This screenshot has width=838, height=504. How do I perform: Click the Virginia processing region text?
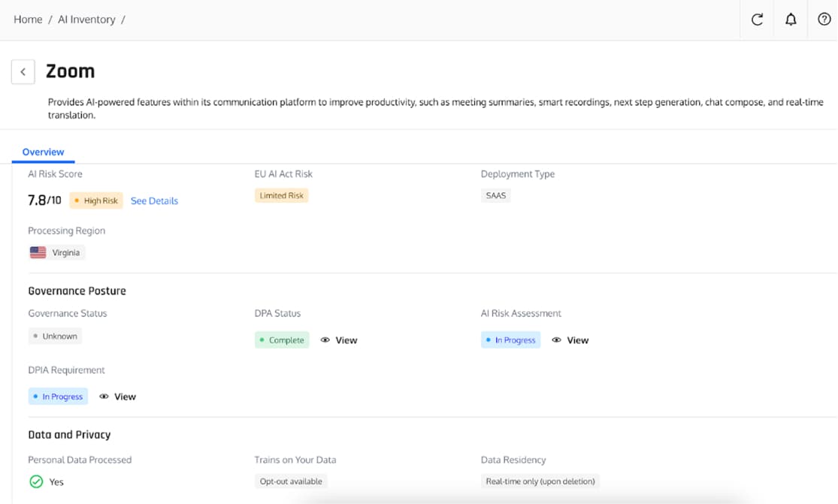[66, 252]
